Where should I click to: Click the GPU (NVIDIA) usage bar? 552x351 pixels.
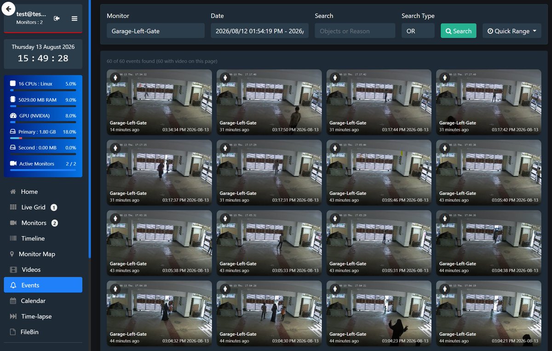click(43, 122)
